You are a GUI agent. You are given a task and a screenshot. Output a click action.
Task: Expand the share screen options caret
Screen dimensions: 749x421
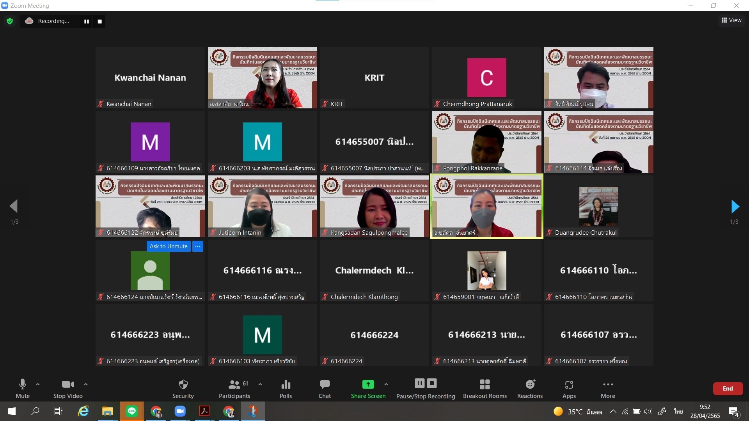coord(386,384)
